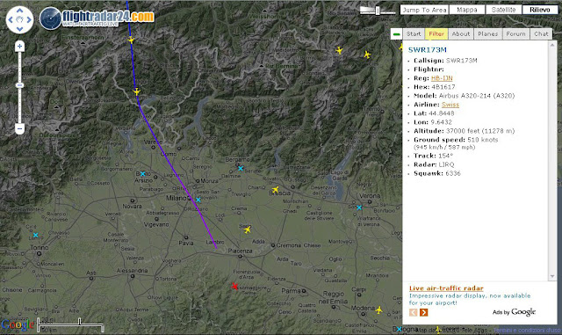Open the Live air-traffic radar ad link
562x335 pixels.
tap(446, 288)
